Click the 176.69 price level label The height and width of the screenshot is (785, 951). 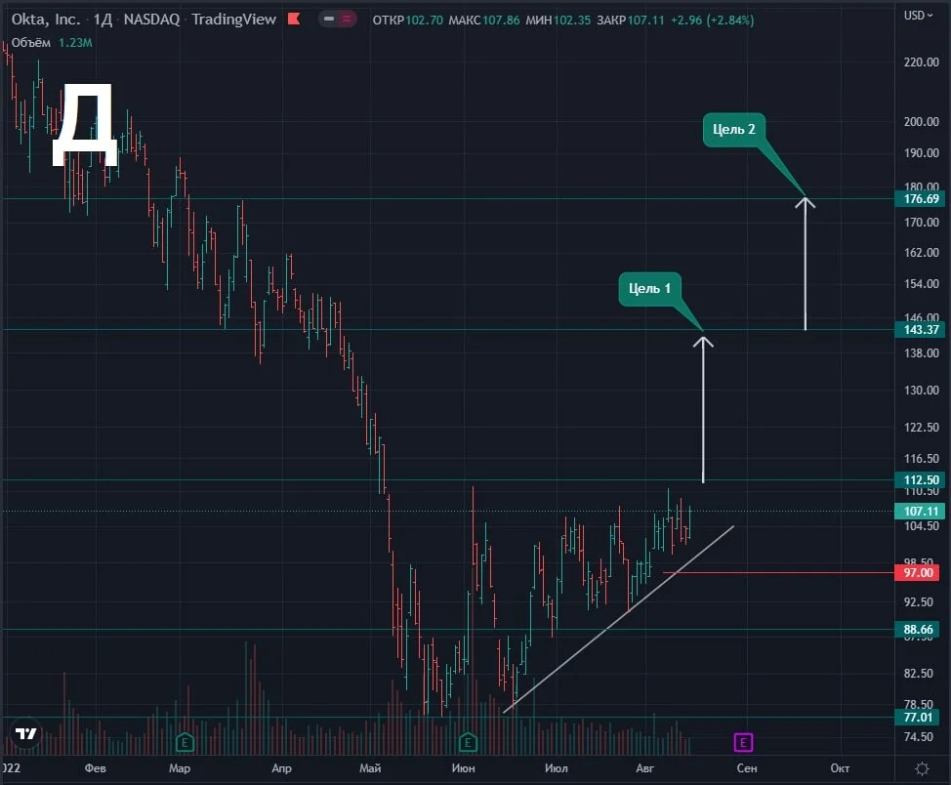pos(921,199)
